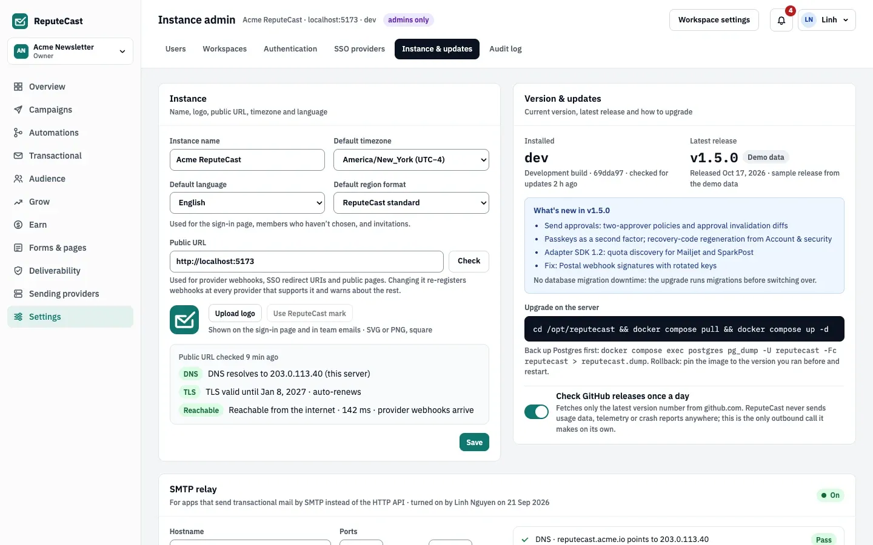Screen dimensions: 873x545
Task: Open Overview in the sidebar
Action: point(70,87)
